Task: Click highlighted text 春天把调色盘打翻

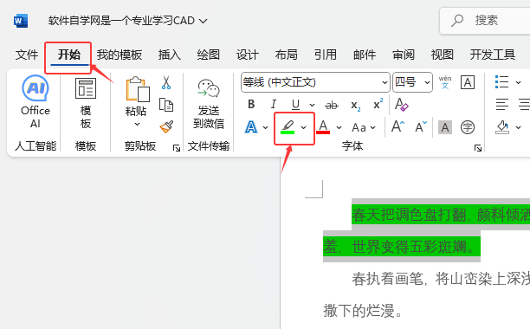Action: (409, 215)
